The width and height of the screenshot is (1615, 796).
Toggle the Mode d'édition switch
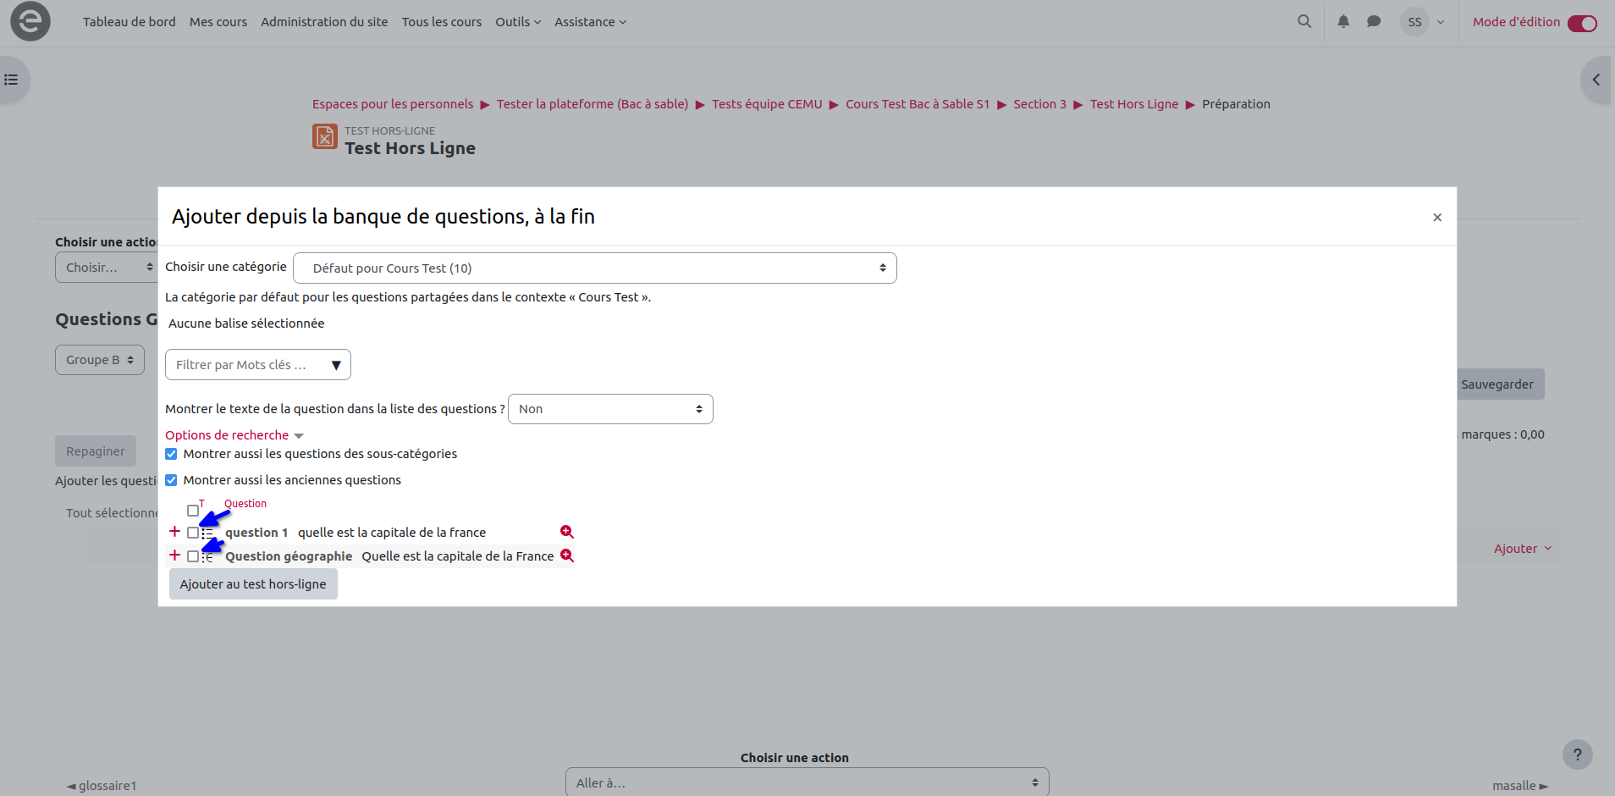click(1581, 23)
